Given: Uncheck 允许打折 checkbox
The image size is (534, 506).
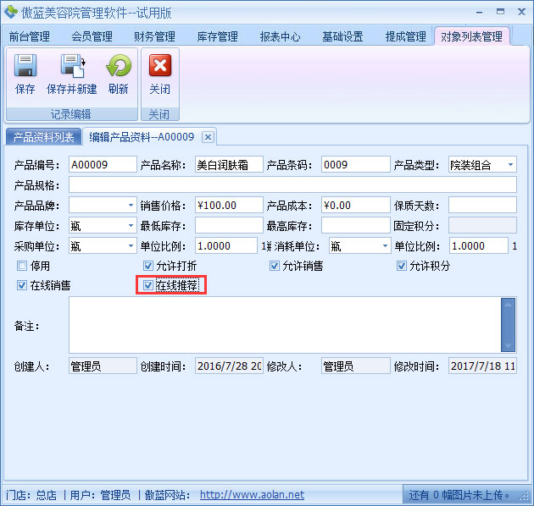Looking at the screenshot, I should point(148,266).
